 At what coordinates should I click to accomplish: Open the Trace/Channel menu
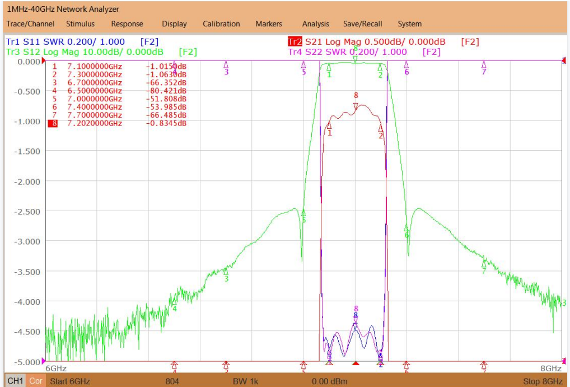click(30, 24)
